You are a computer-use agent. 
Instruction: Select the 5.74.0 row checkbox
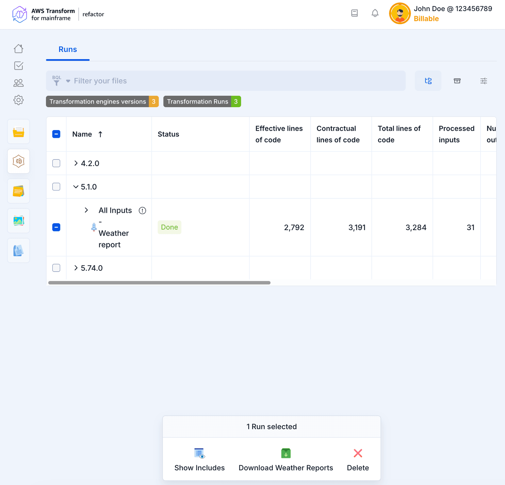click(56, 268)
